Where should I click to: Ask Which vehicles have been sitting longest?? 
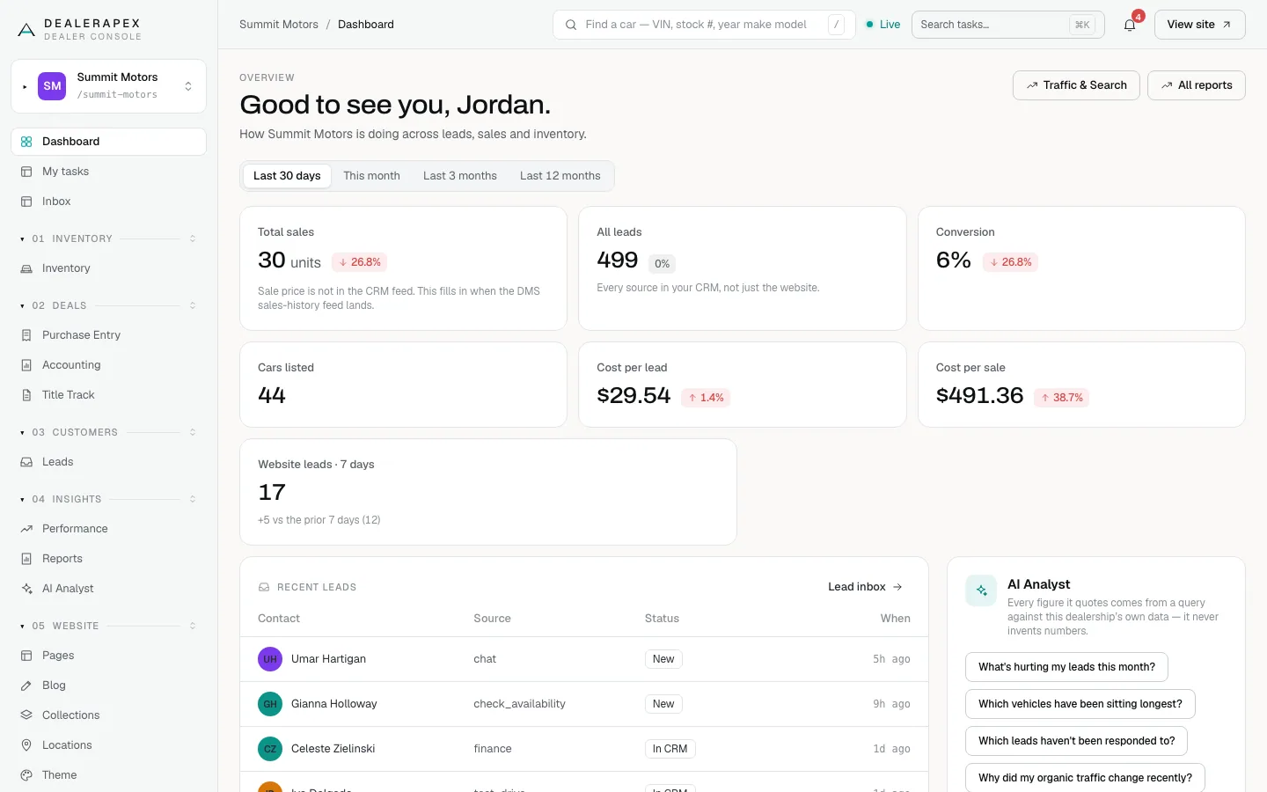pos(1080,704)
